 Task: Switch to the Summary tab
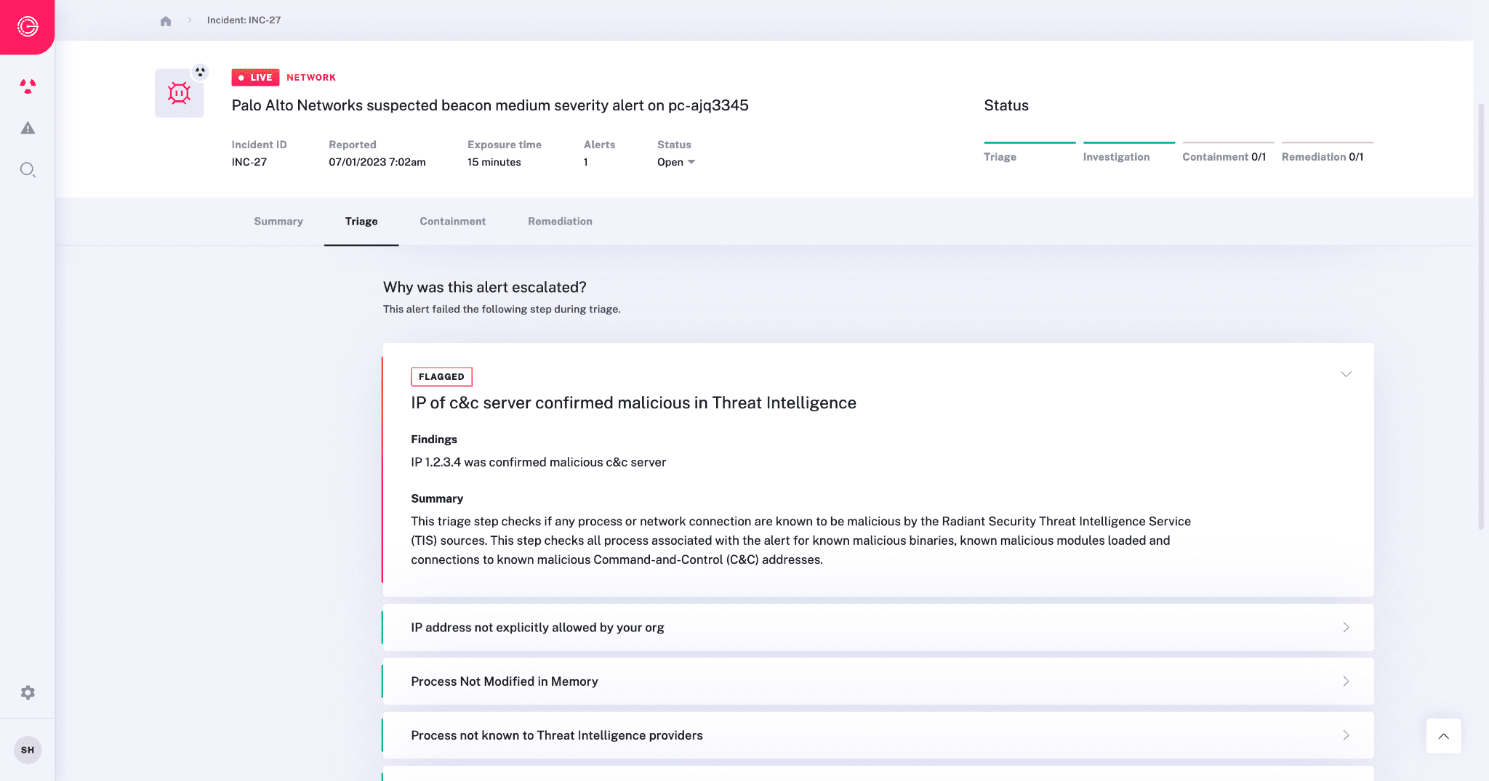pyautogui.click(x=278, y=222)
